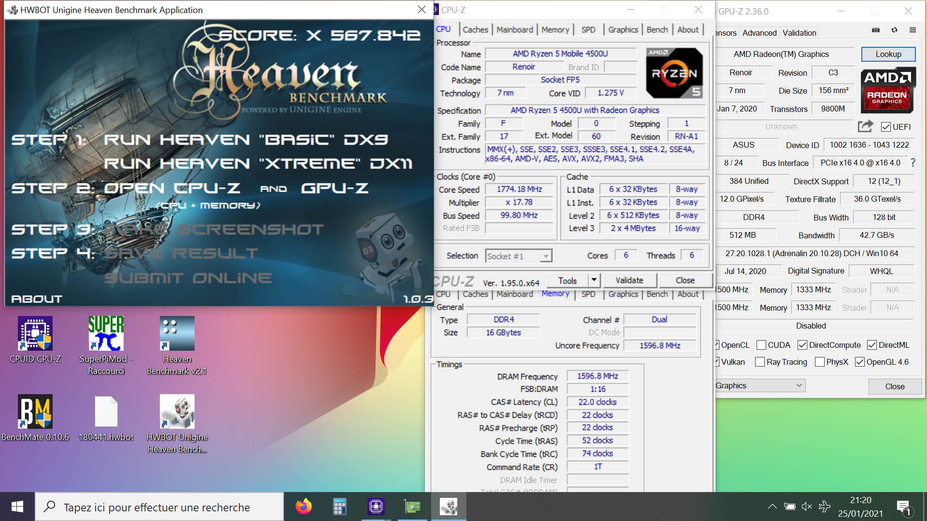Switch to the Bench tab in upper CPU-Z
The image size is (927, 521).
pos(657,29)
